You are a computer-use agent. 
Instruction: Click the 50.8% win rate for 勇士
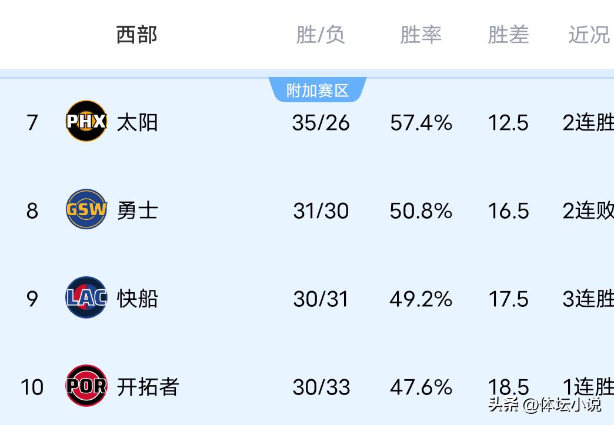[421, 211]
